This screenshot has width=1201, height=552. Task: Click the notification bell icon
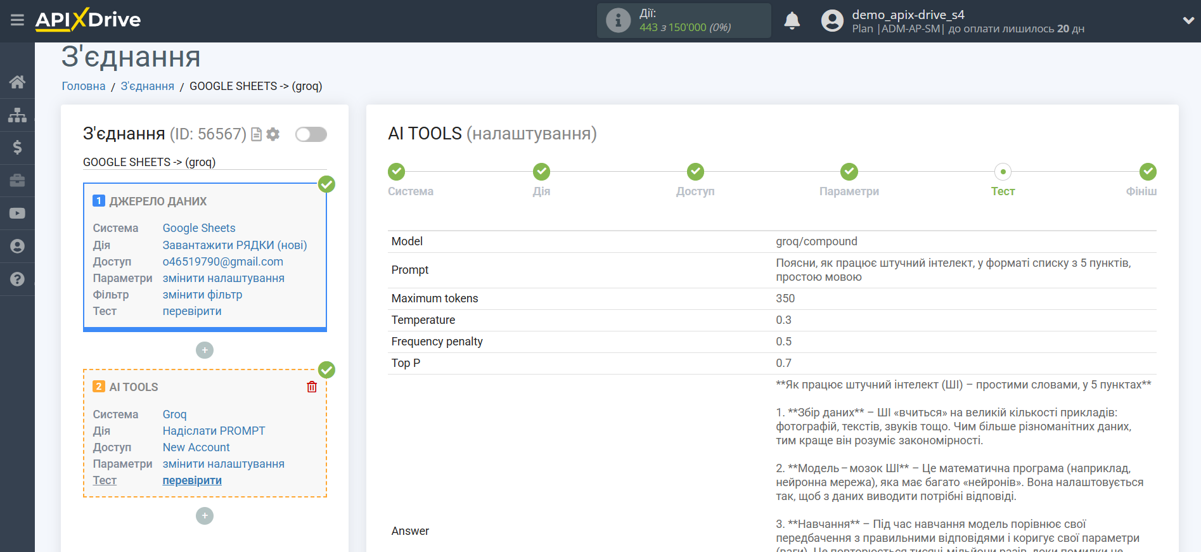[792, 21]
